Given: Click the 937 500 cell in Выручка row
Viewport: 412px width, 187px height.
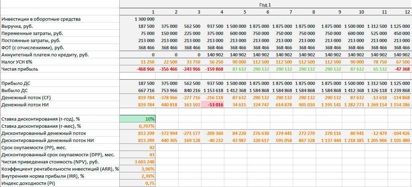Looking at the screenshot, I should tap(212, 26).
